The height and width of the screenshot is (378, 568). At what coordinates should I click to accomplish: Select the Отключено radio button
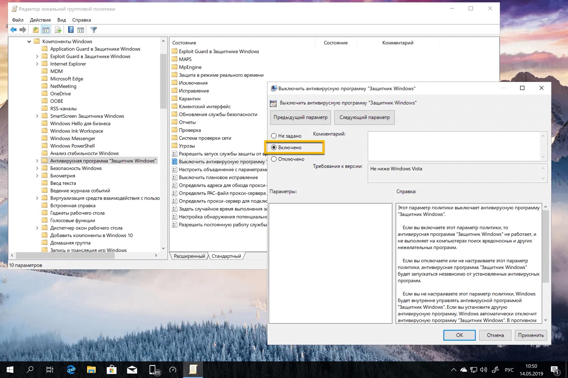coord(274,159)
